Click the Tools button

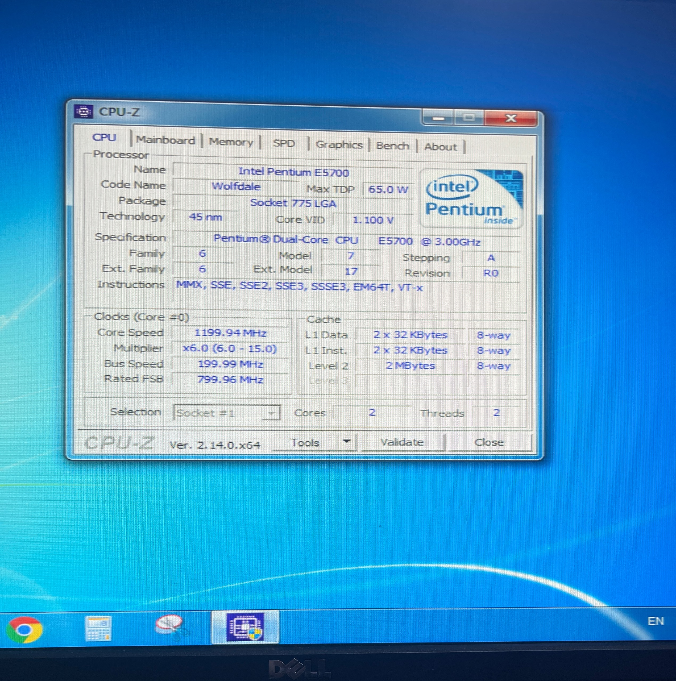coord(305,443)
